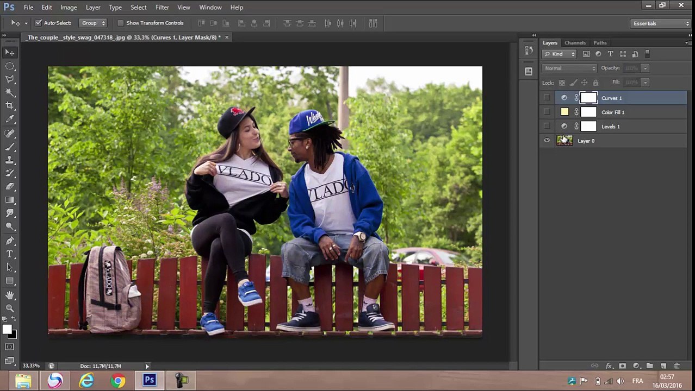Open the Filter menu
This screenshot has width=695, height=391.
pos(162,7)
